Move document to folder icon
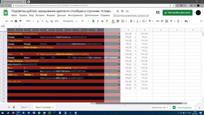 coord(122,11)
